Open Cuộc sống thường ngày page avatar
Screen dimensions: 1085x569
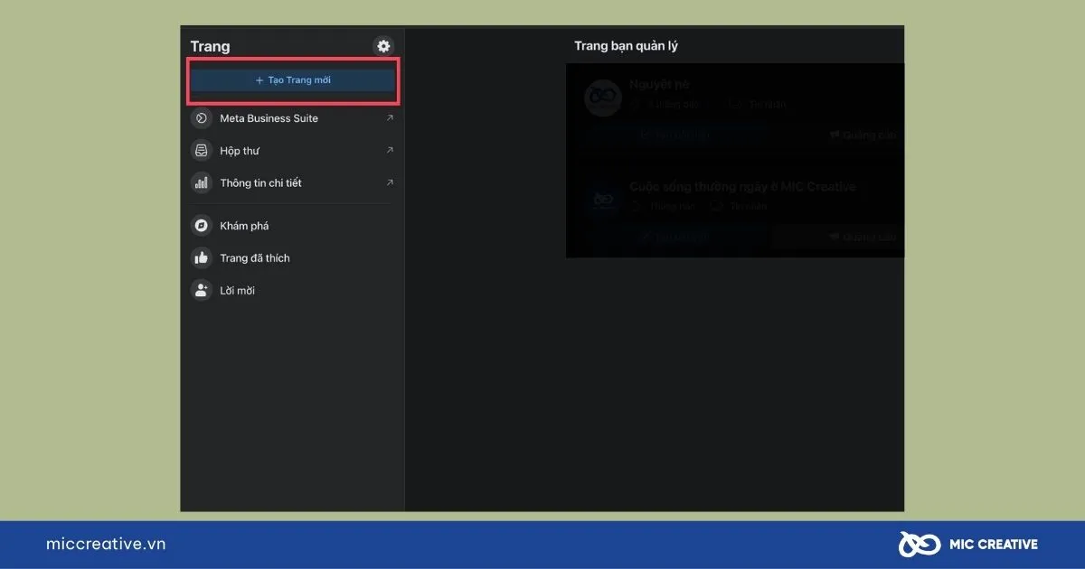point(602,200)
